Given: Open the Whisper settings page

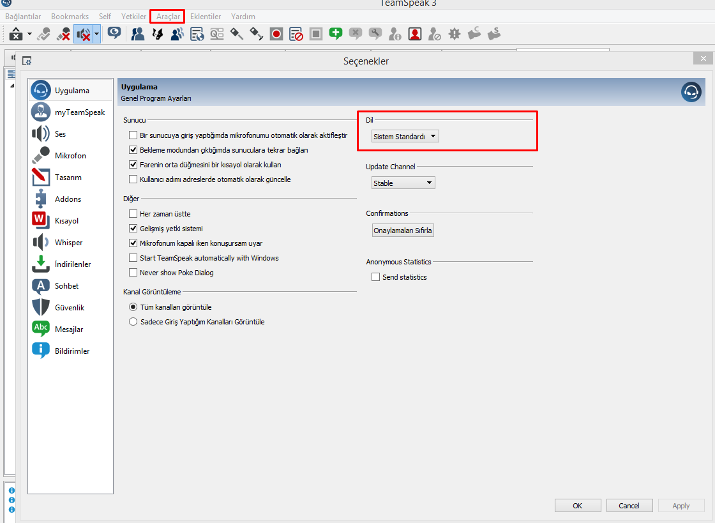Looking at the screenshot, I should point(71,243).
